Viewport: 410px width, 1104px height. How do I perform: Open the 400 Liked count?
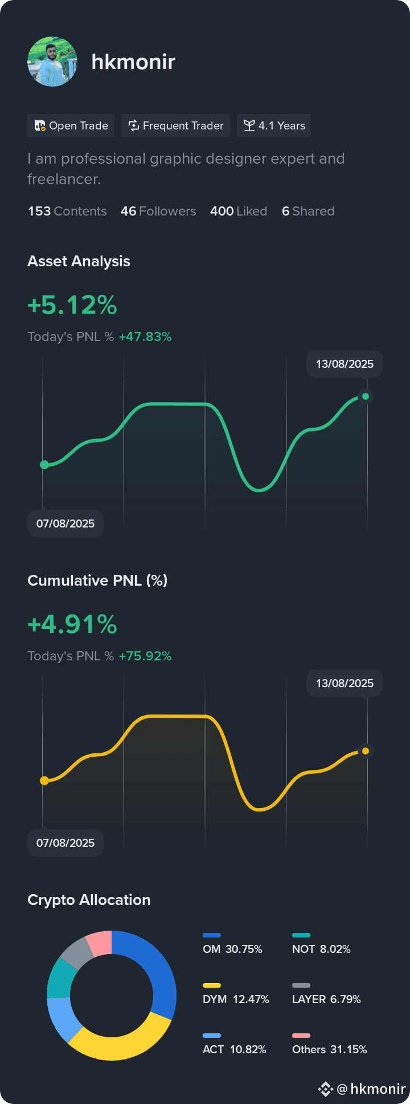tap(239, 211)
